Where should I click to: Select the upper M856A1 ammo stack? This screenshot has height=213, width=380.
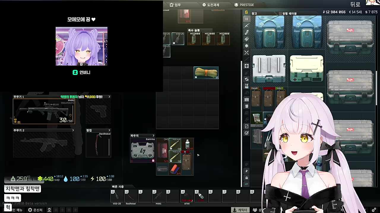pos(175,144)
